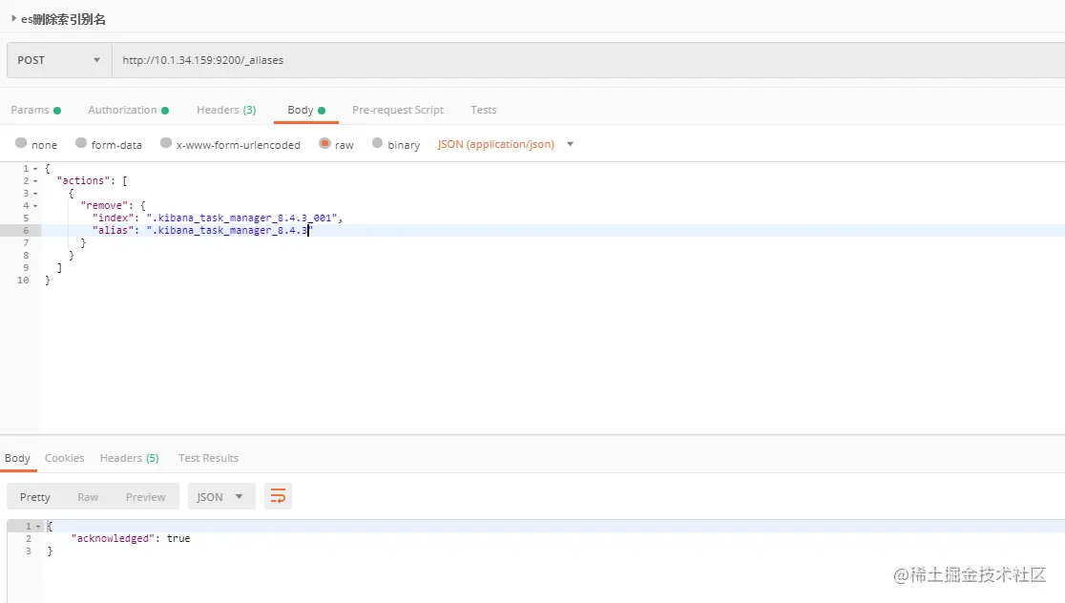1065x603 pixels.
Task: Click the "remove" key in the editor
Action: coord(104,206)
